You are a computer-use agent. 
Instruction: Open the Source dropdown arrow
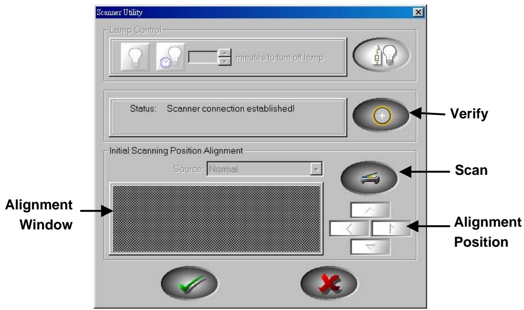316,169
